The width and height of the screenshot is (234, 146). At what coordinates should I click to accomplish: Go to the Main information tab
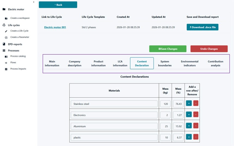click(52, 63)
